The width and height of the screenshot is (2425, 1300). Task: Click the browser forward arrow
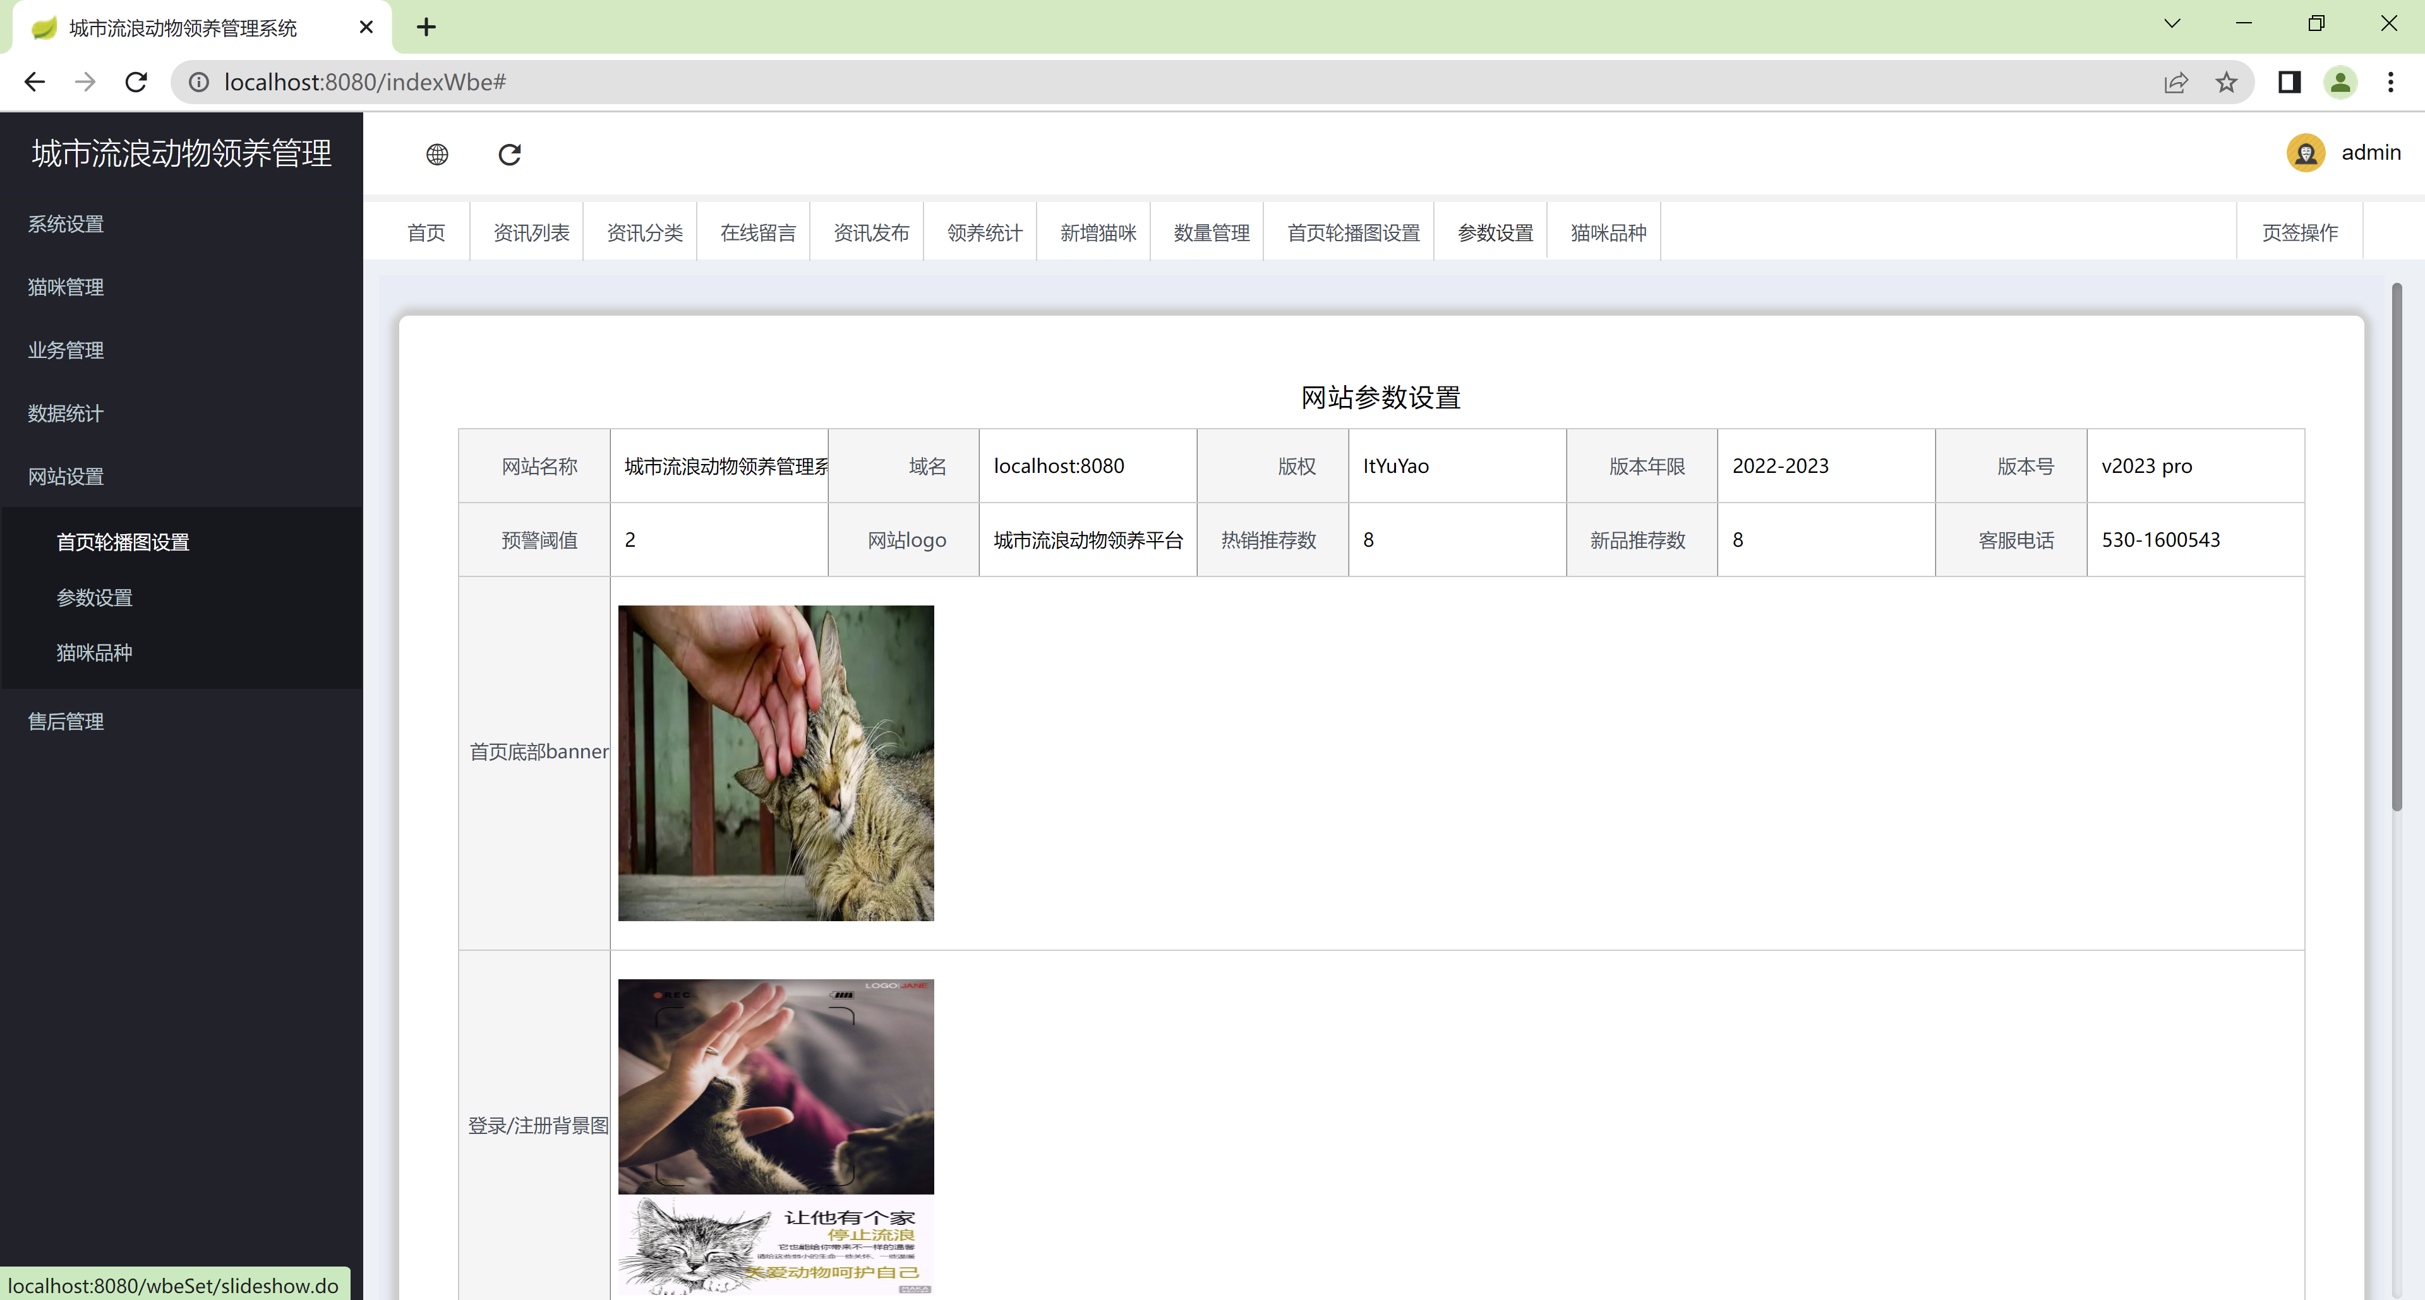[x=86, y=83]
